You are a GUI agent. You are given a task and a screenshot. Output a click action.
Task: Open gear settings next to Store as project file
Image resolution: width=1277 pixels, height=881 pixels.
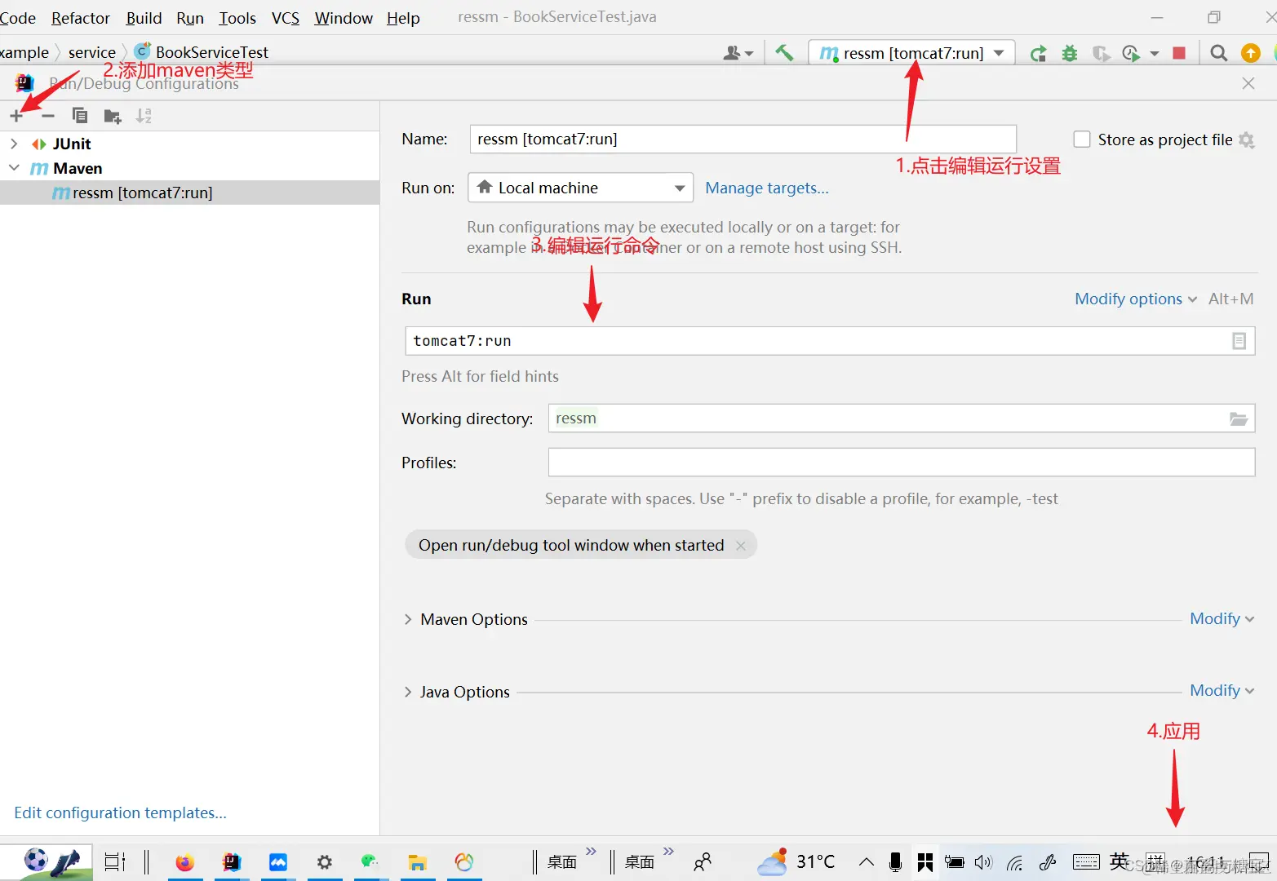(1246, 139)
